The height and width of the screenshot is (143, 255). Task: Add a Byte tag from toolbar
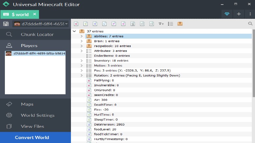[76, 24]
